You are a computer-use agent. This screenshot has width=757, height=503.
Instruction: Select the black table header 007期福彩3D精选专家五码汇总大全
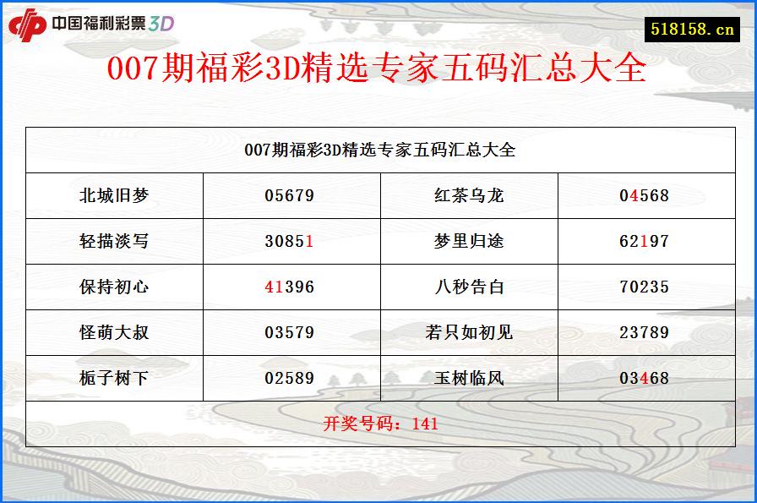point(380,150)
